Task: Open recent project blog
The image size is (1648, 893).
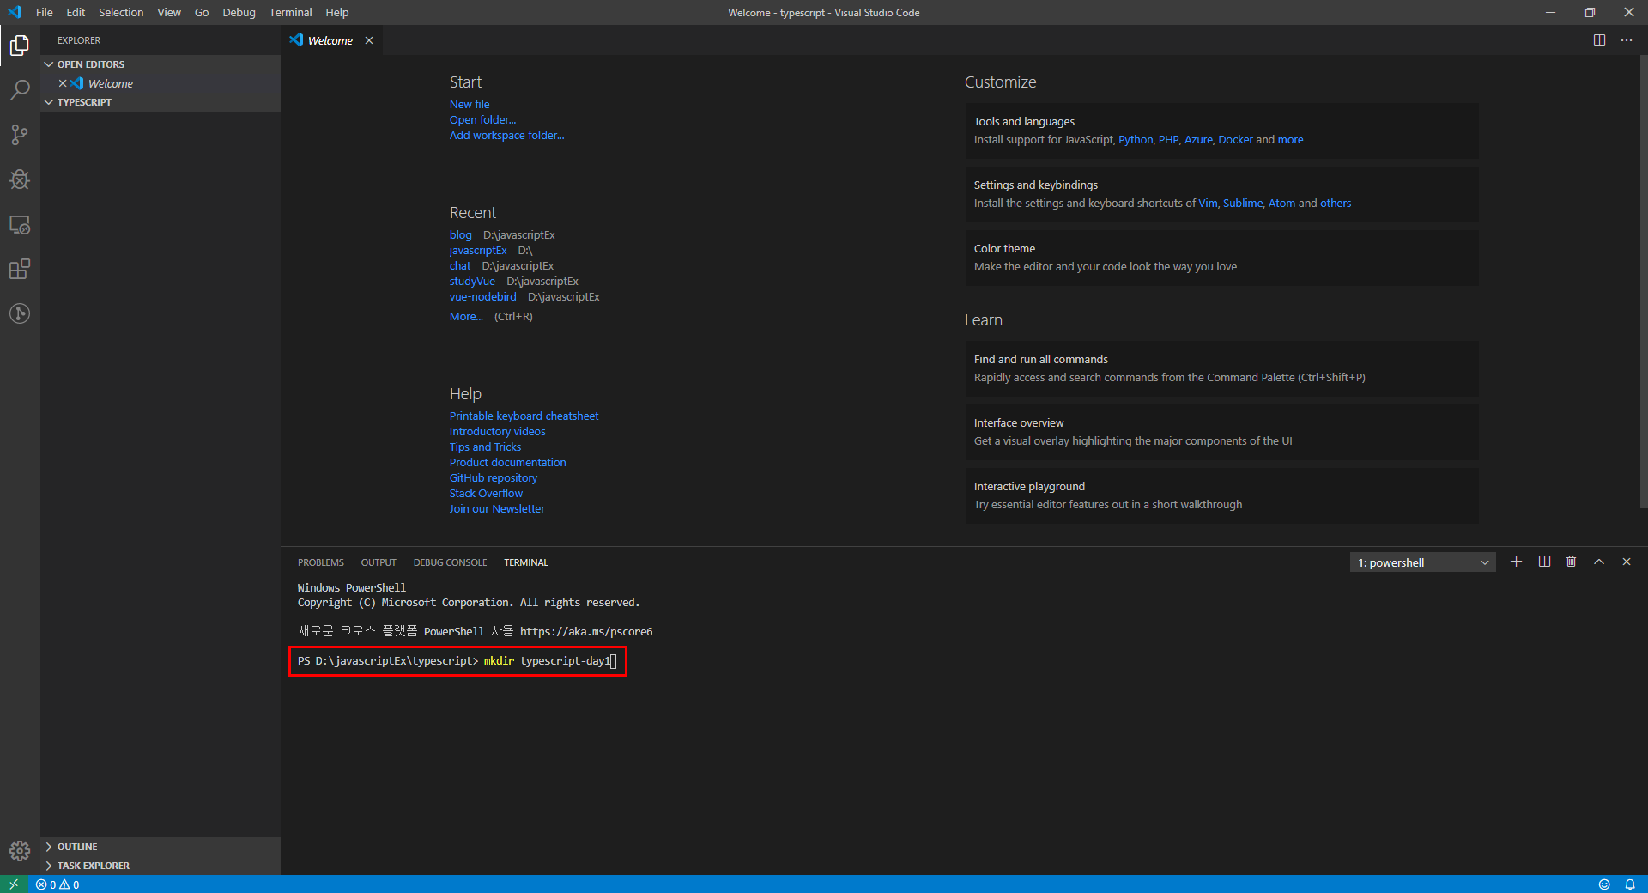Action: (x=461, y=234)
